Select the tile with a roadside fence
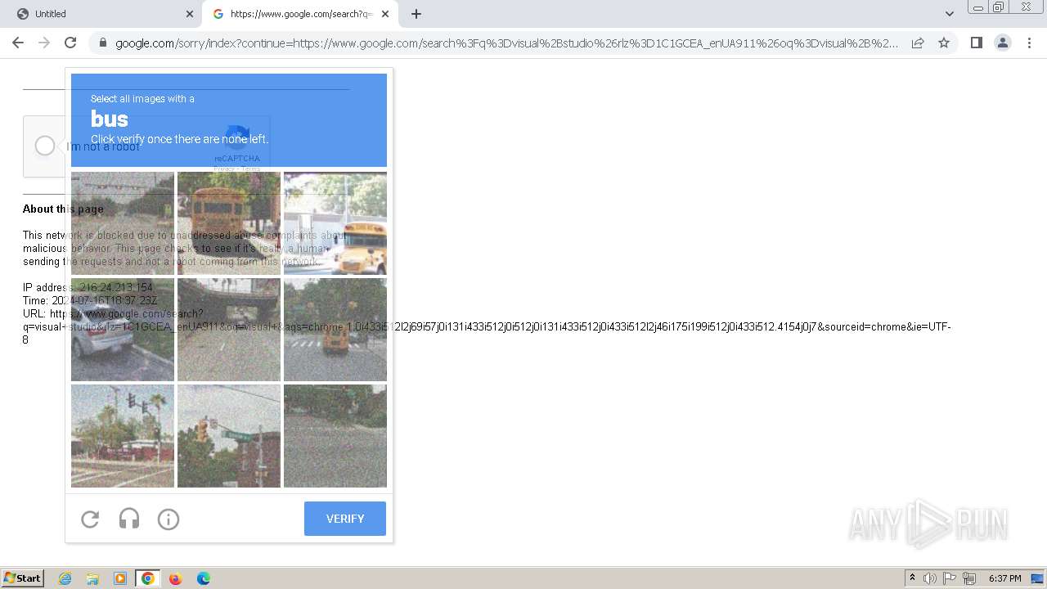Screen dimensions: 1047x589 tap(123, 223)
